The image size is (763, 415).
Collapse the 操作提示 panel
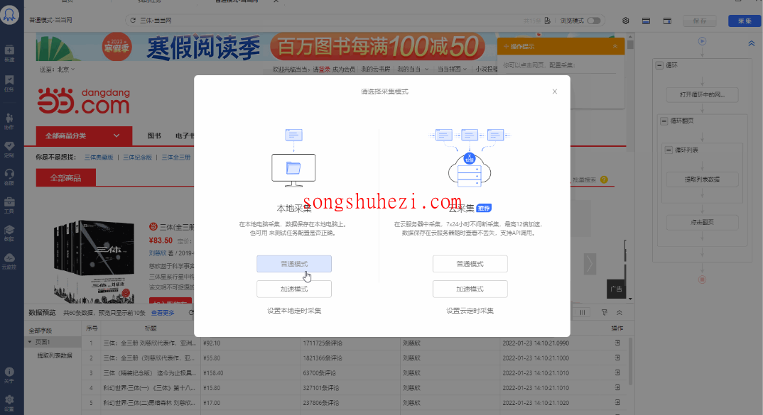pos(615,46)
